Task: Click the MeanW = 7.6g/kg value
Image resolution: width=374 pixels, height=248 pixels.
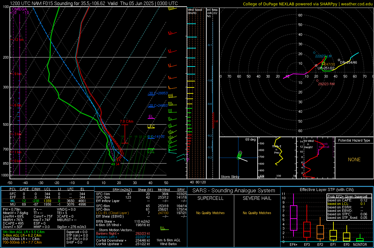Action: point(15,213)
